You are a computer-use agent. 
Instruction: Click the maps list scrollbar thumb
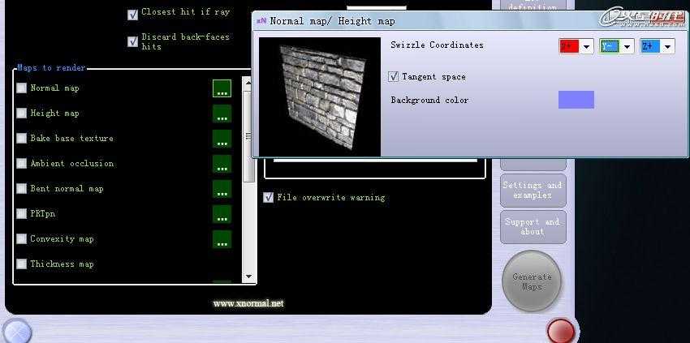click(x=248, y=136)
